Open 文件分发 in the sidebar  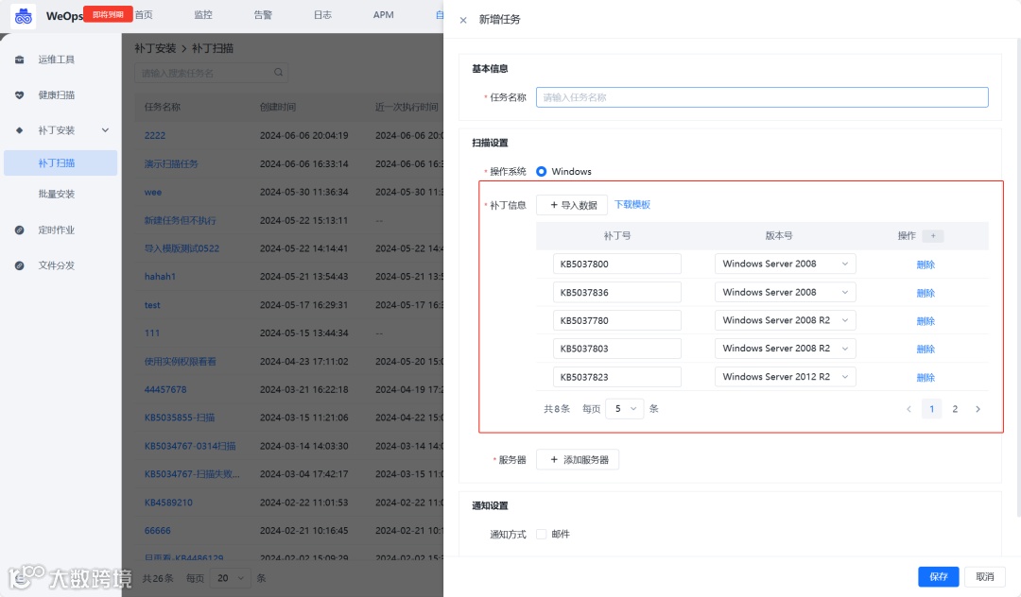click(x=56, y=265)
